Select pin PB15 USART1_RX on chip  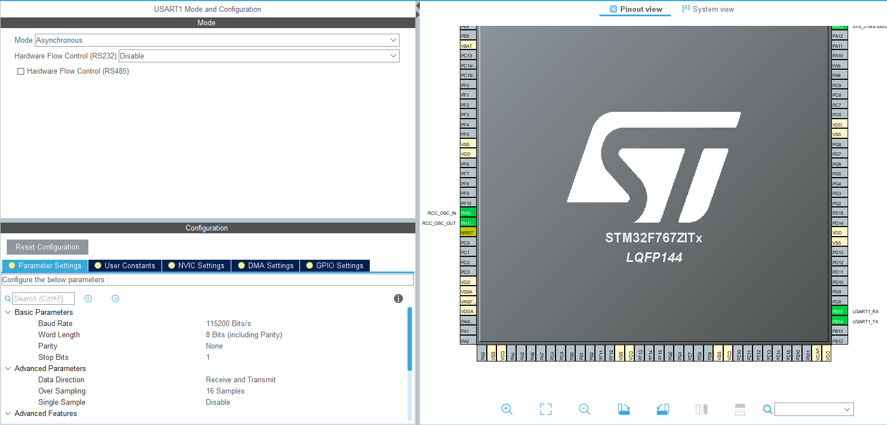pos(839,311)
